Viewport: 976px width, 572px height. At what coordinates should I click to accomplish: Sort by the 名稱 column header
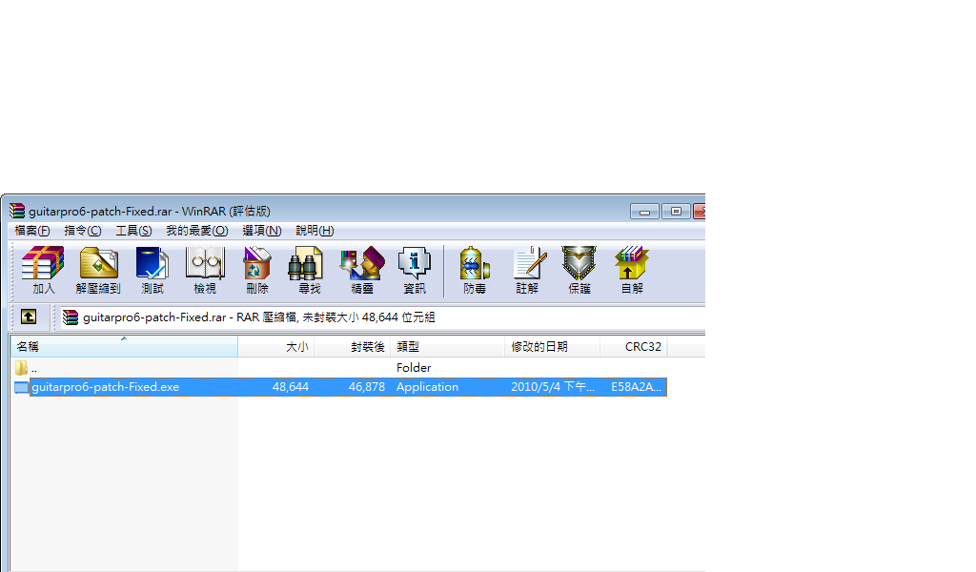(x=124, y=347)
